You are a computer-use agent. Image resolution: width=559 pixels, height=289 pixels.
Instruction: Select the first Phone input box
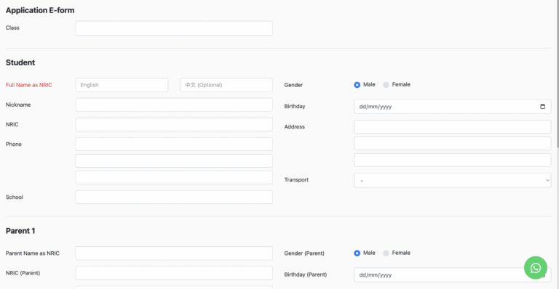click(174, 144)
